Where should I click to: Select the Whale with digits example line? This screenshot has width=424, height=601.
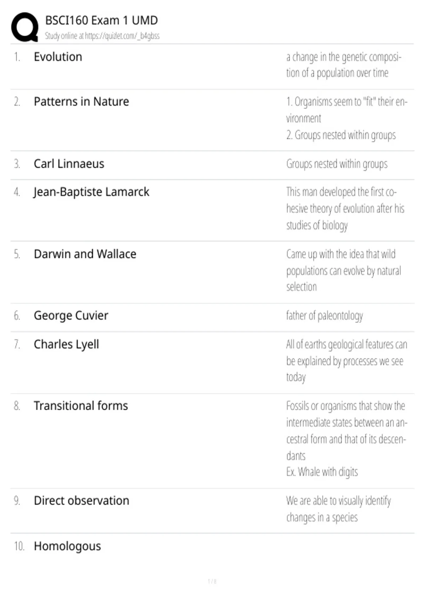(x=322, y=472)
